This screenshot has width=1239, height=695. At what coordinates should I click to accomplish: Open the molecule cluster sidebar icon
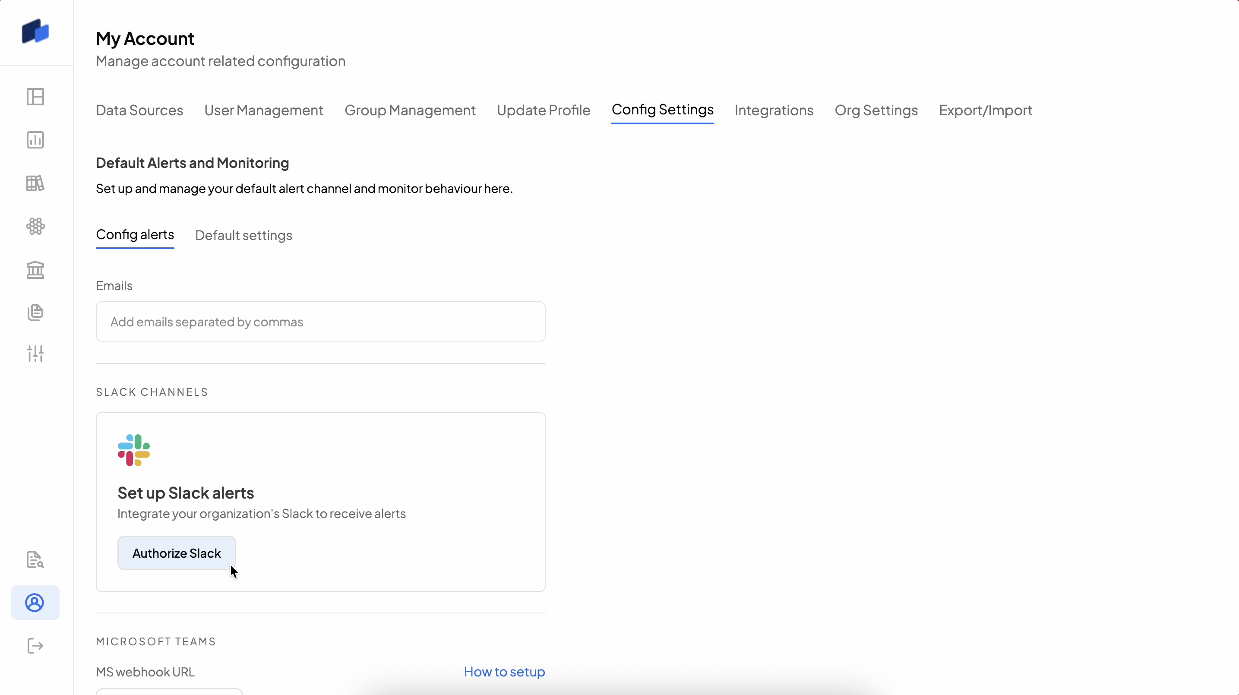[x=35, y=226]
